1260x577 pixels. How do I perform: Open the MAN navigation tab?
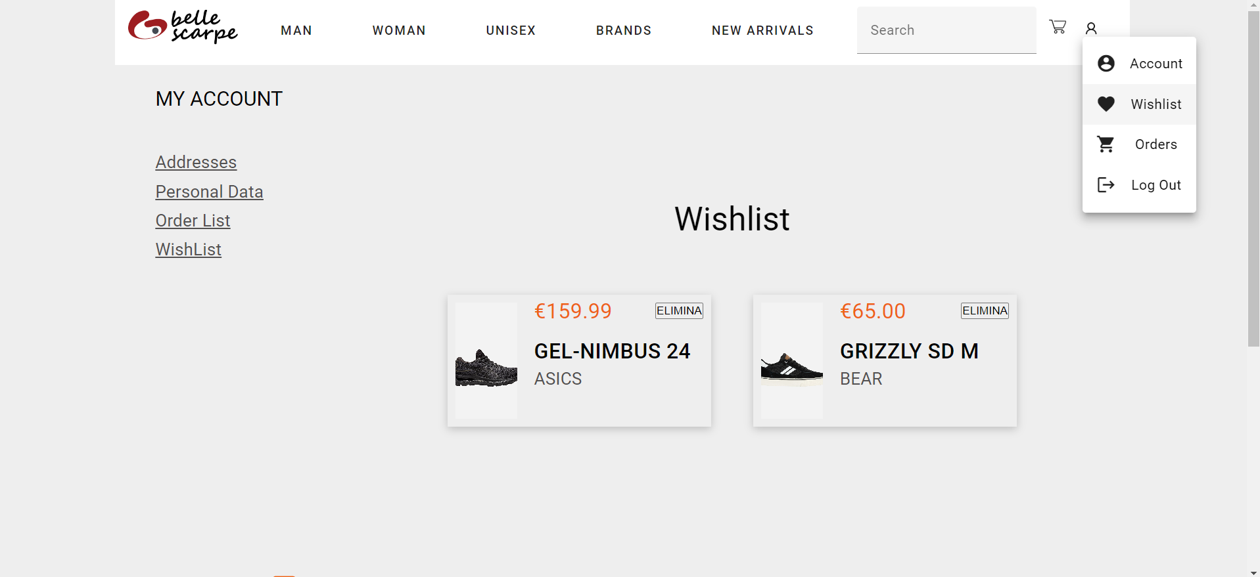click(296, 30)
